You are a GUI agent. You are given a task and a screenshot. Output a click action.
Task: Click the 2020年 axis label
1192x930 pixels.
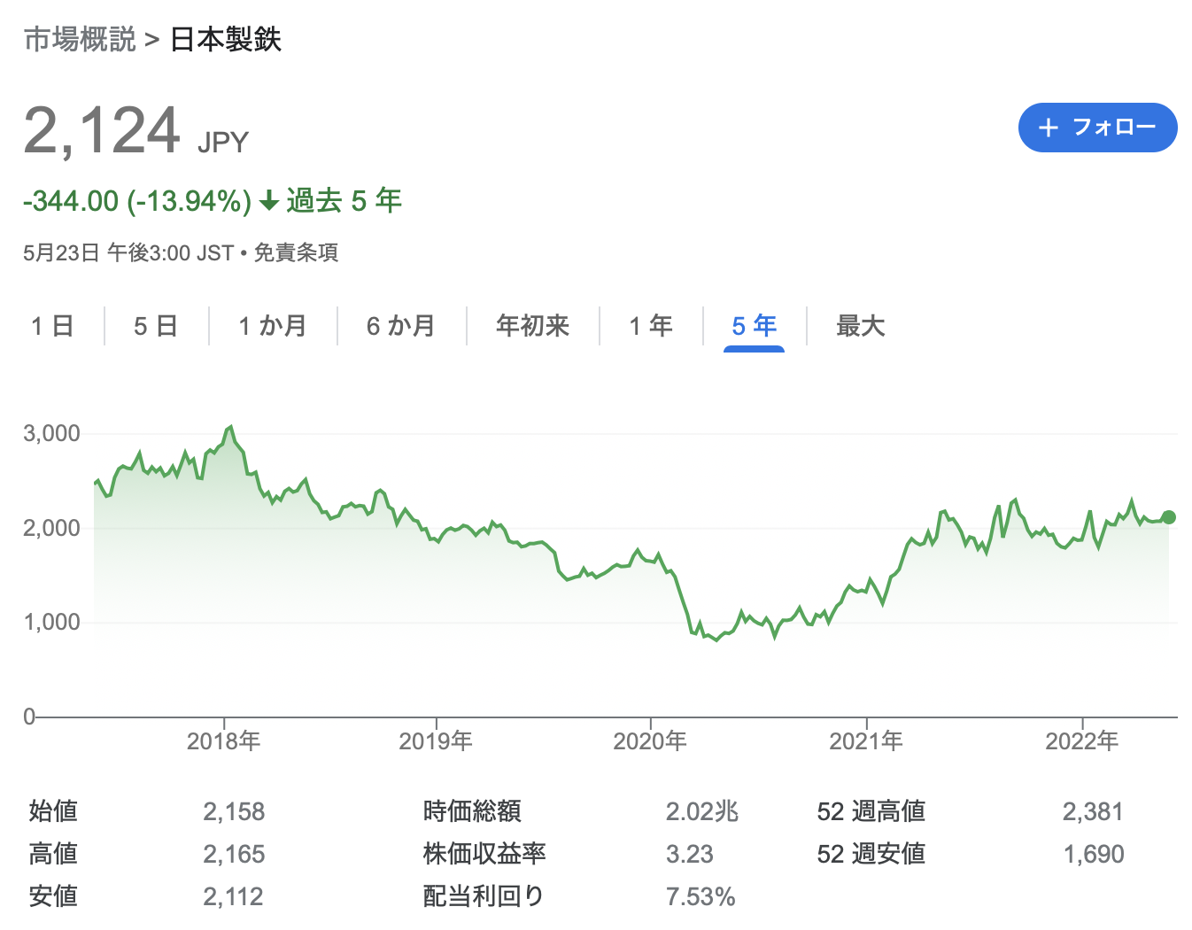(x=650, y=740)
